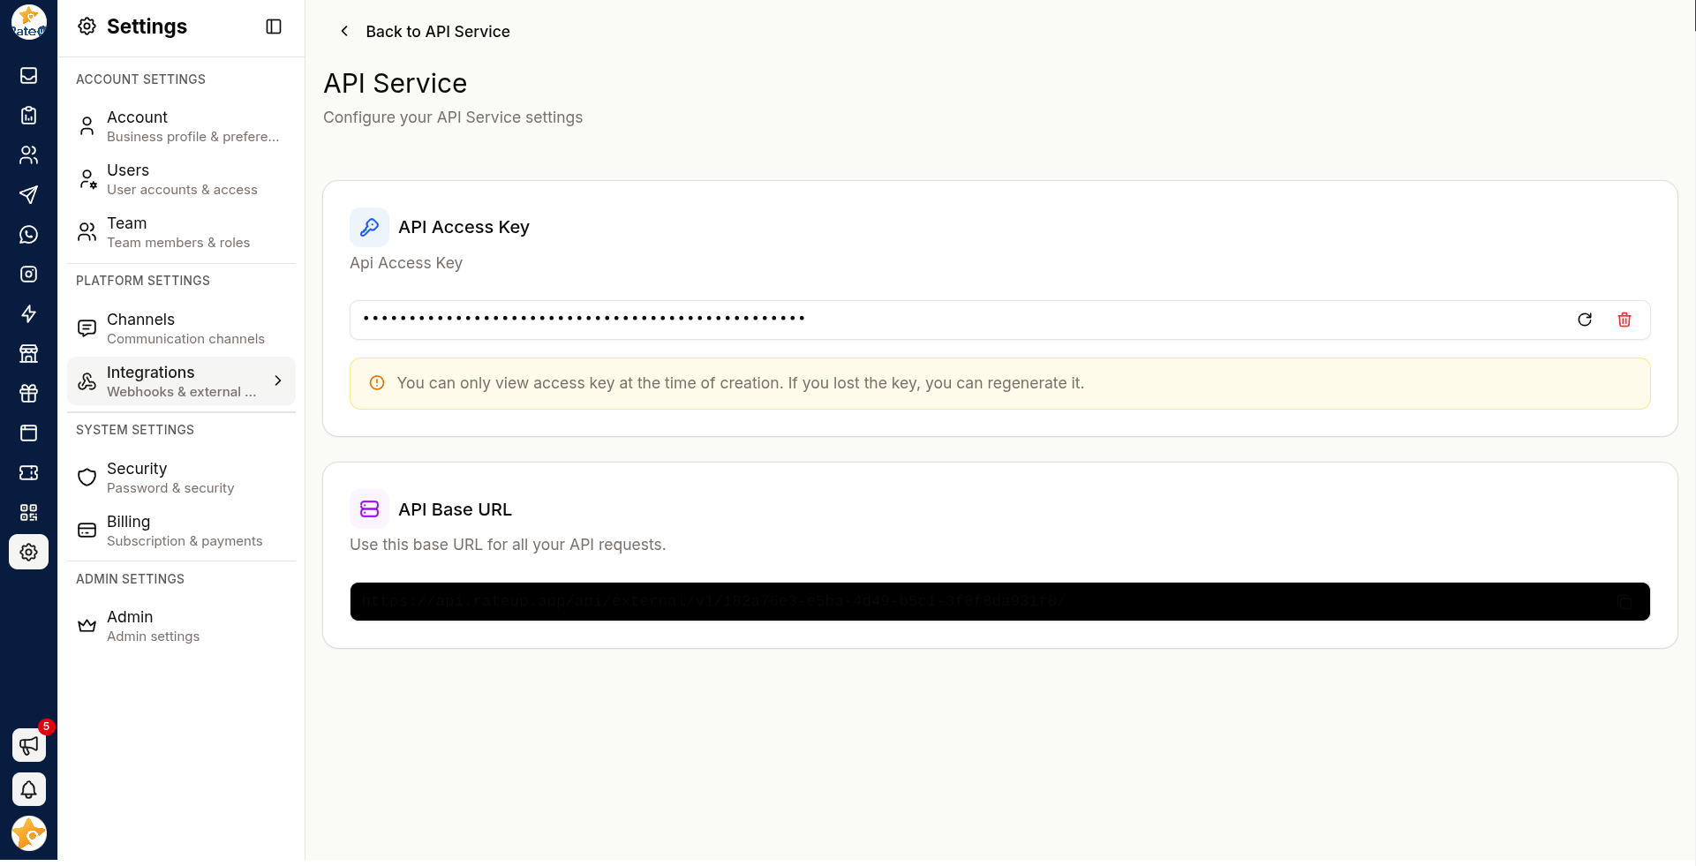Click Back to API Service link
The height and width of the screenshot is (866, 1696).
[x=438, y=32]
